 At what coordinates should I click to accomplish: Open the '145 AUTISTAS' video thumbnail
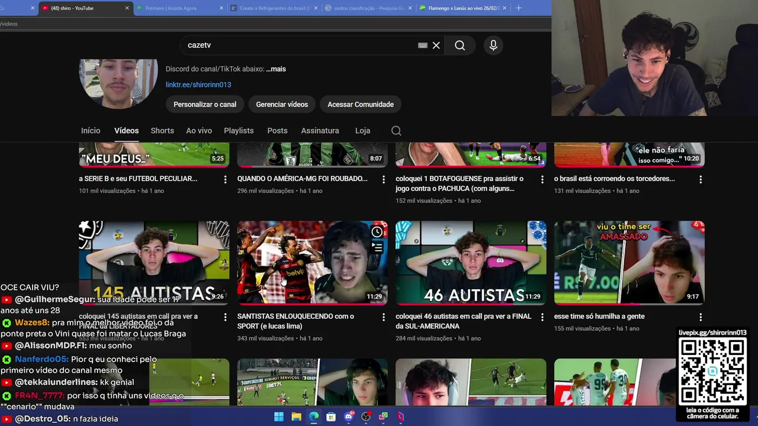[154, 263]
